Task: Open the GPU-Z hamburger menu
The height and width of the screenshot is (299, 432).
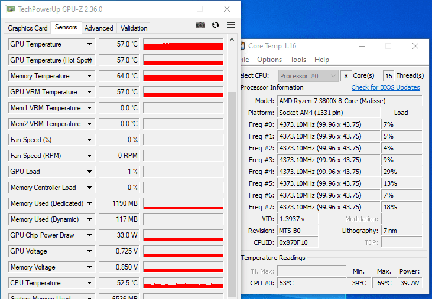Action: click(231, 25)
